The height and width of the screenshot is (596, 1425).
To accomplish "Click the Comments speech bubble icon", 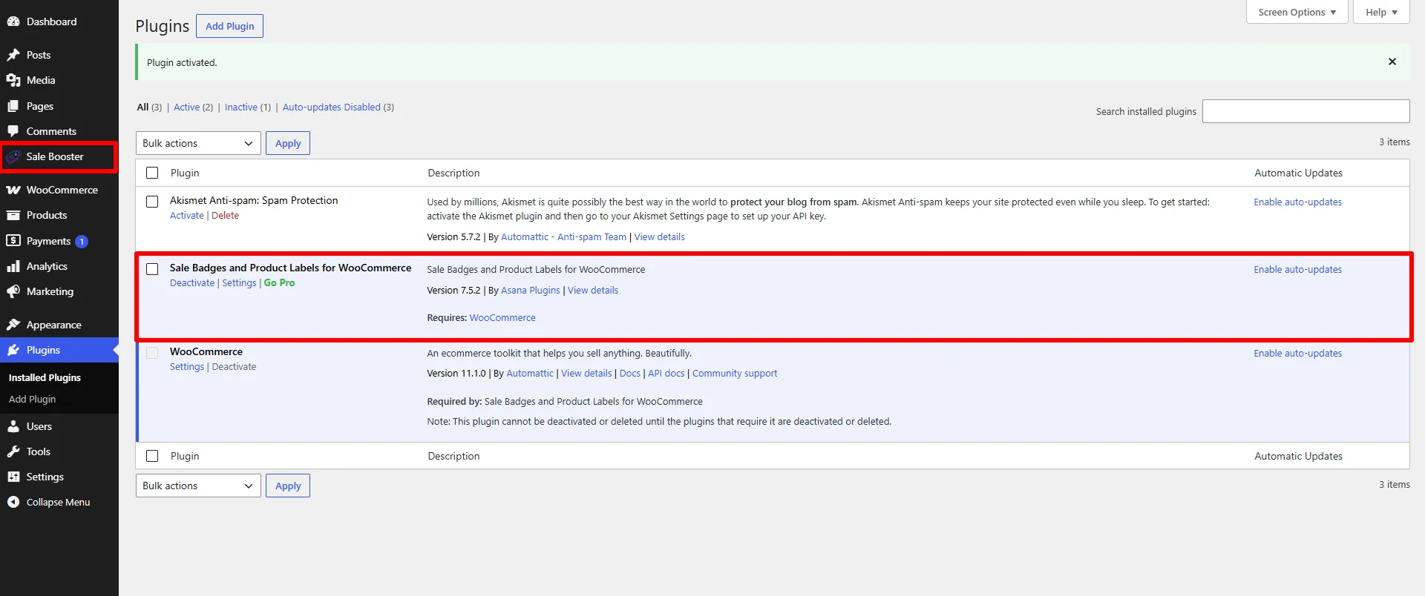I will pos(13,131).
